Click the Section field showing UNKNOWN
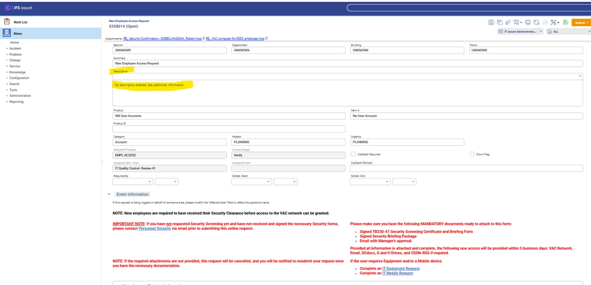The image size is (591, 285). coord(169,50)
